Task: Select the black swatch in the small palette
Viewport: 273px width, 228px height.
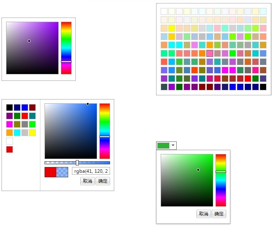Action: (10, 108)
